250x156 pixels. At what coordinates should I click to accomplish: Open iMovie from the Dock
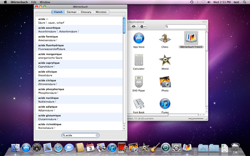[x=144, y=148]
